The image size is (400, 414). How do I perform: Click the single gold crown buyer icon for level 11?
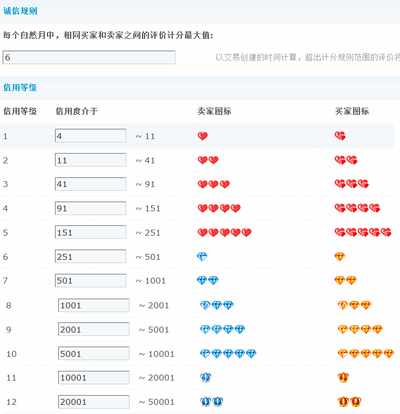point(343,378)
